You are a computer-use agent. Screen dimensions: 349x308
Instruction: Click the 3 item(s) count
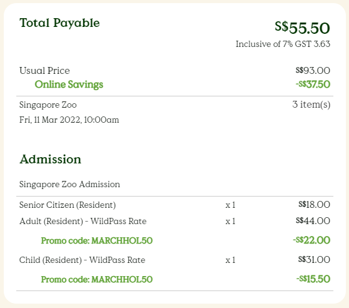(311, 105)
